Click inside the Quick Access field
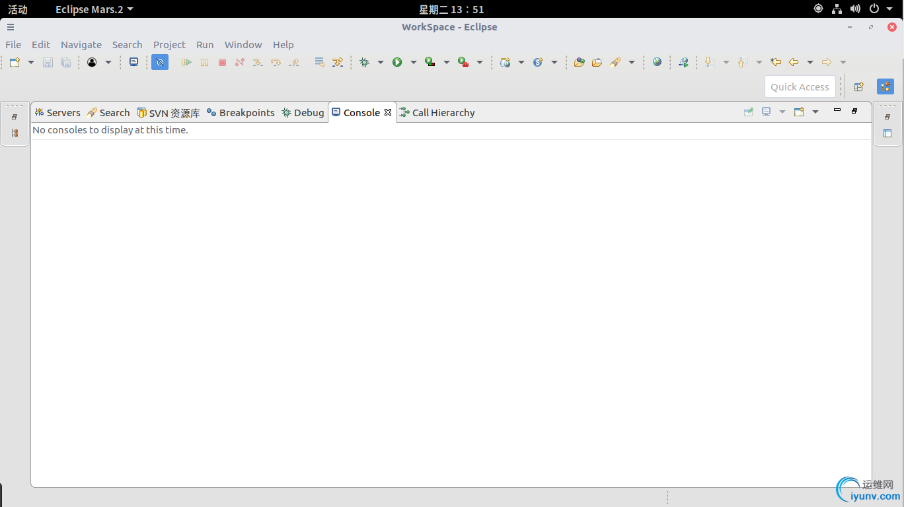 pos(800,86)
